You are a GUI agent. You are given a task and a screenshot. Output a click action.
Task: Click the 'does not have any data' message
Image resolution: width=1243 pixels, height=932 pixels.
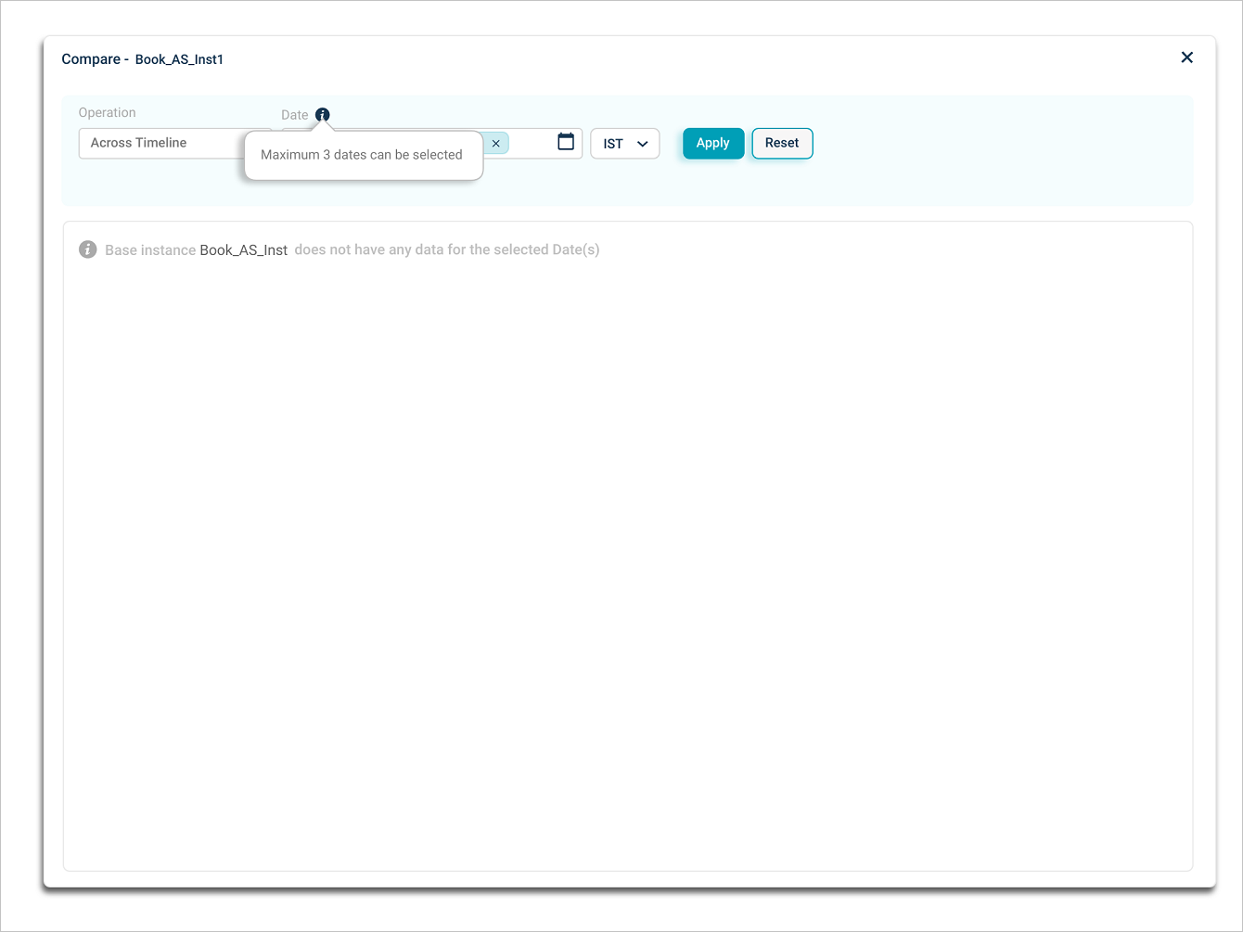tap(446, 249)
